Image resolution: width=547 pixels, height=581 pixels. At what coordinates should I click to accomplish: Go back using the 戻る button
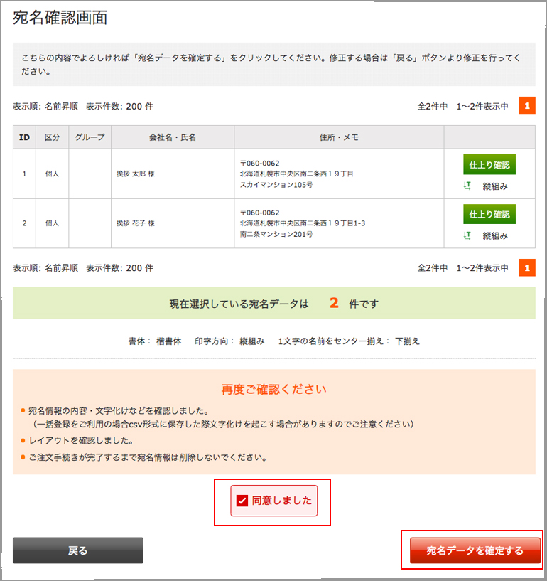[78, 550]
